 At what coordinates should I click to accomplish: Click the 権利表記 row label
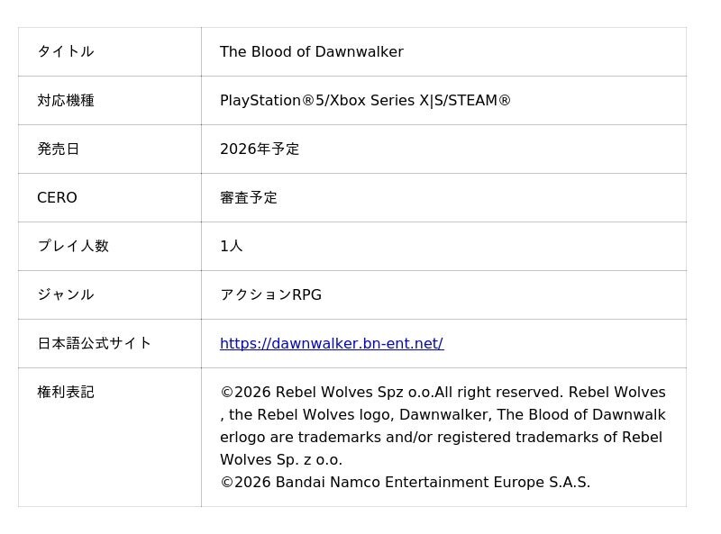coord(65,392)
